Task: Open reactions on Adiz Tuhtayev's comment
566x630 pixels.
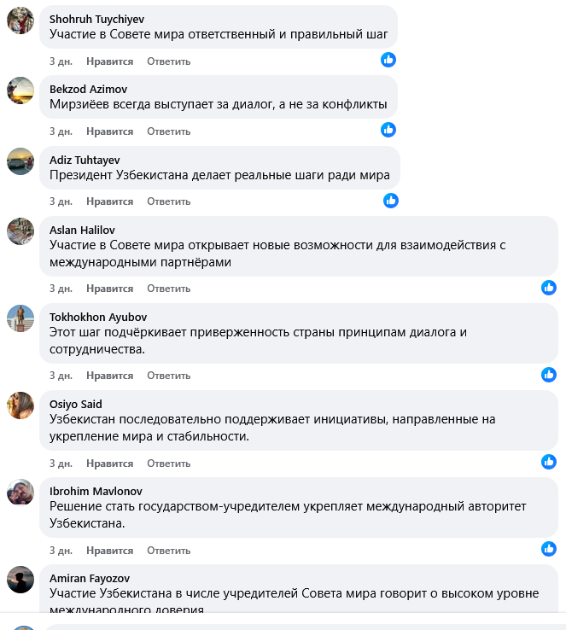Action: coord(391,201)
